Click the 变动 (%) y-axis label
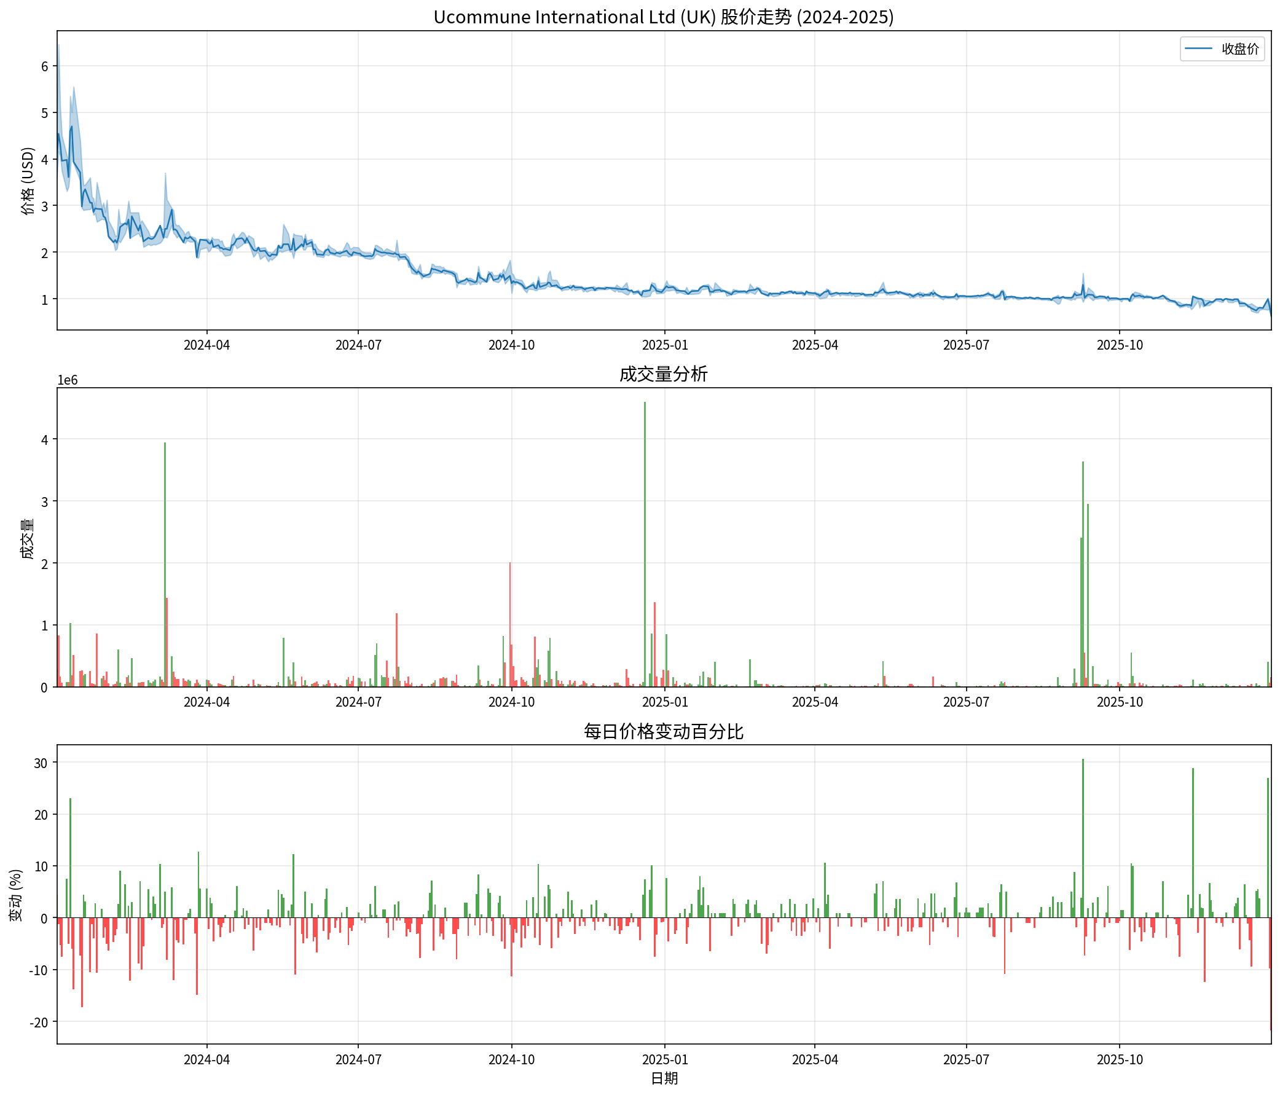Viewport: 1280px width, 1095px height. [x=16, y=895]
